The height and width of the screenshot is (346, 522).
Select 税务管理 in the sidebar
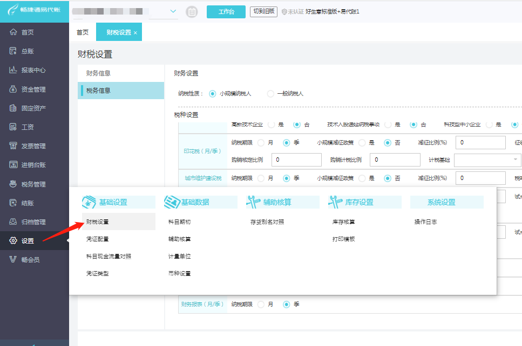coord(28,184)
